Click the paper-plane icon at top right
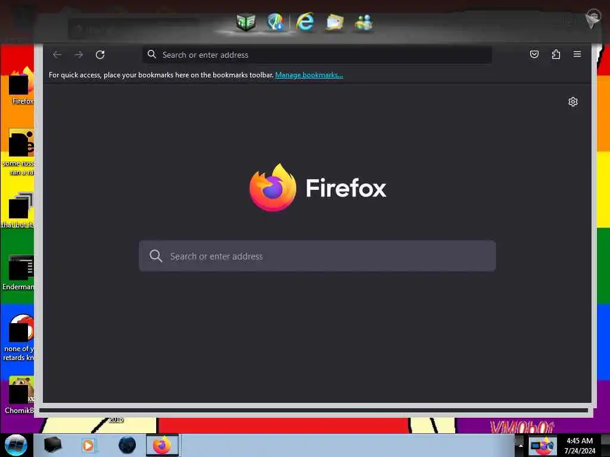Image resolution: width=610 pixels, height=457 pixels. [593, 18]
